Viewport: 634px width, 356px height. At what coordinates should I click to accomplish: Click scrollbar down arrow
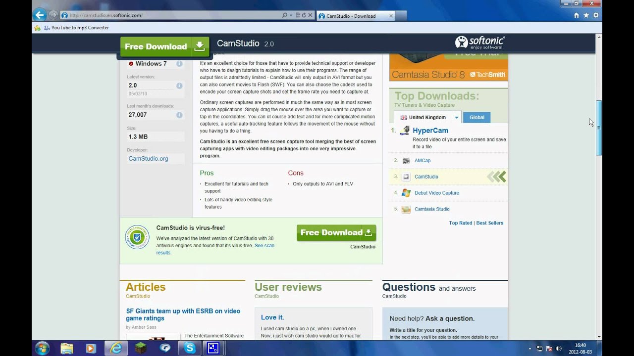tap(599, 337)
